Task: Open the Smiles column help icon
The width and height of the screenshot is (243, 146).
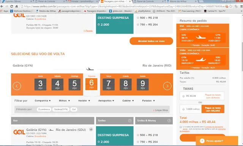Action: click(x=130, y=121)
